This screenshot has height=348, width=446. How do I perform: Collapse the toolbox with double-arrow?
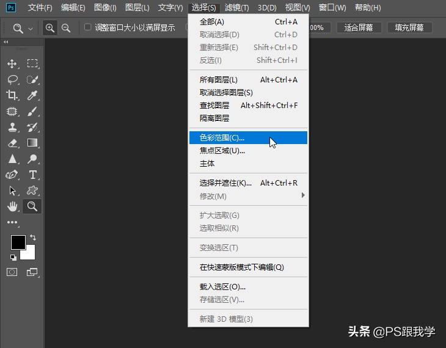tap(5, 42)
